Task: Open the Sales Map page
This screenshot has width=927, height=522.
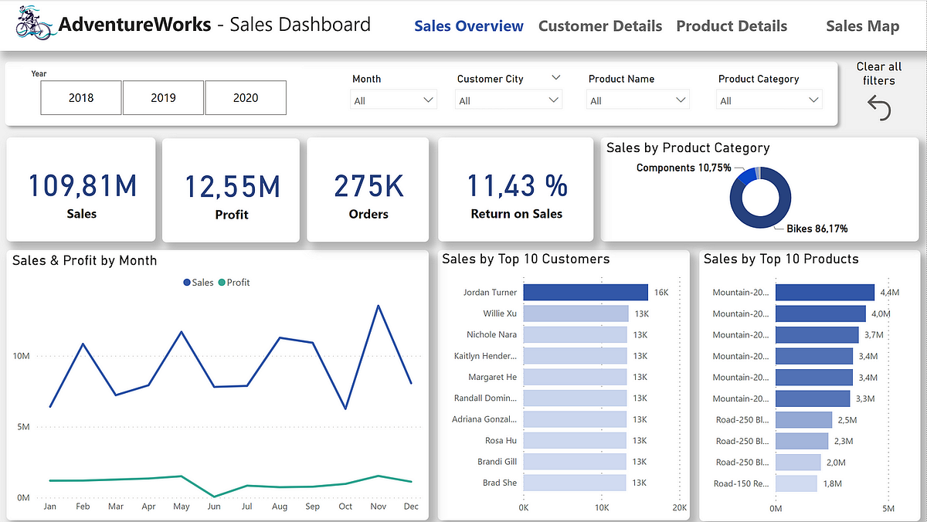Action: 862,25
